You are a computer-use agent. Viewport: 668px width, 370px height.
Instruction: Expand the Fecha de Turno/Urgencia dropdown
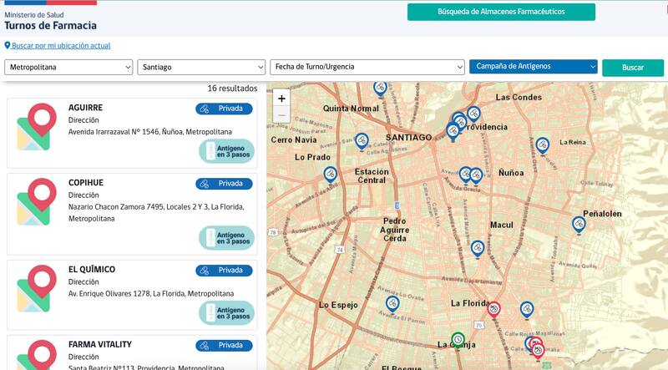(x=367, y=67)
